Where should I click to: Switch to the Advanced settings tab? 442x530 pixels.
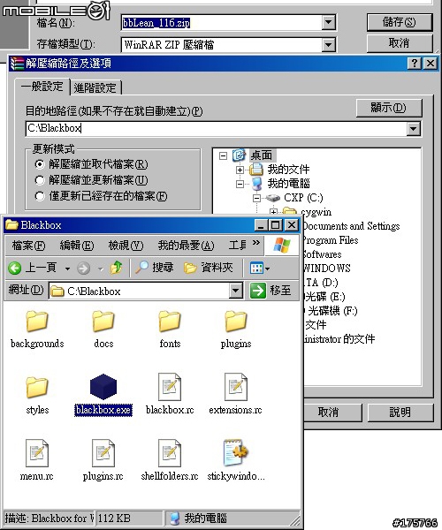point(95,87)
